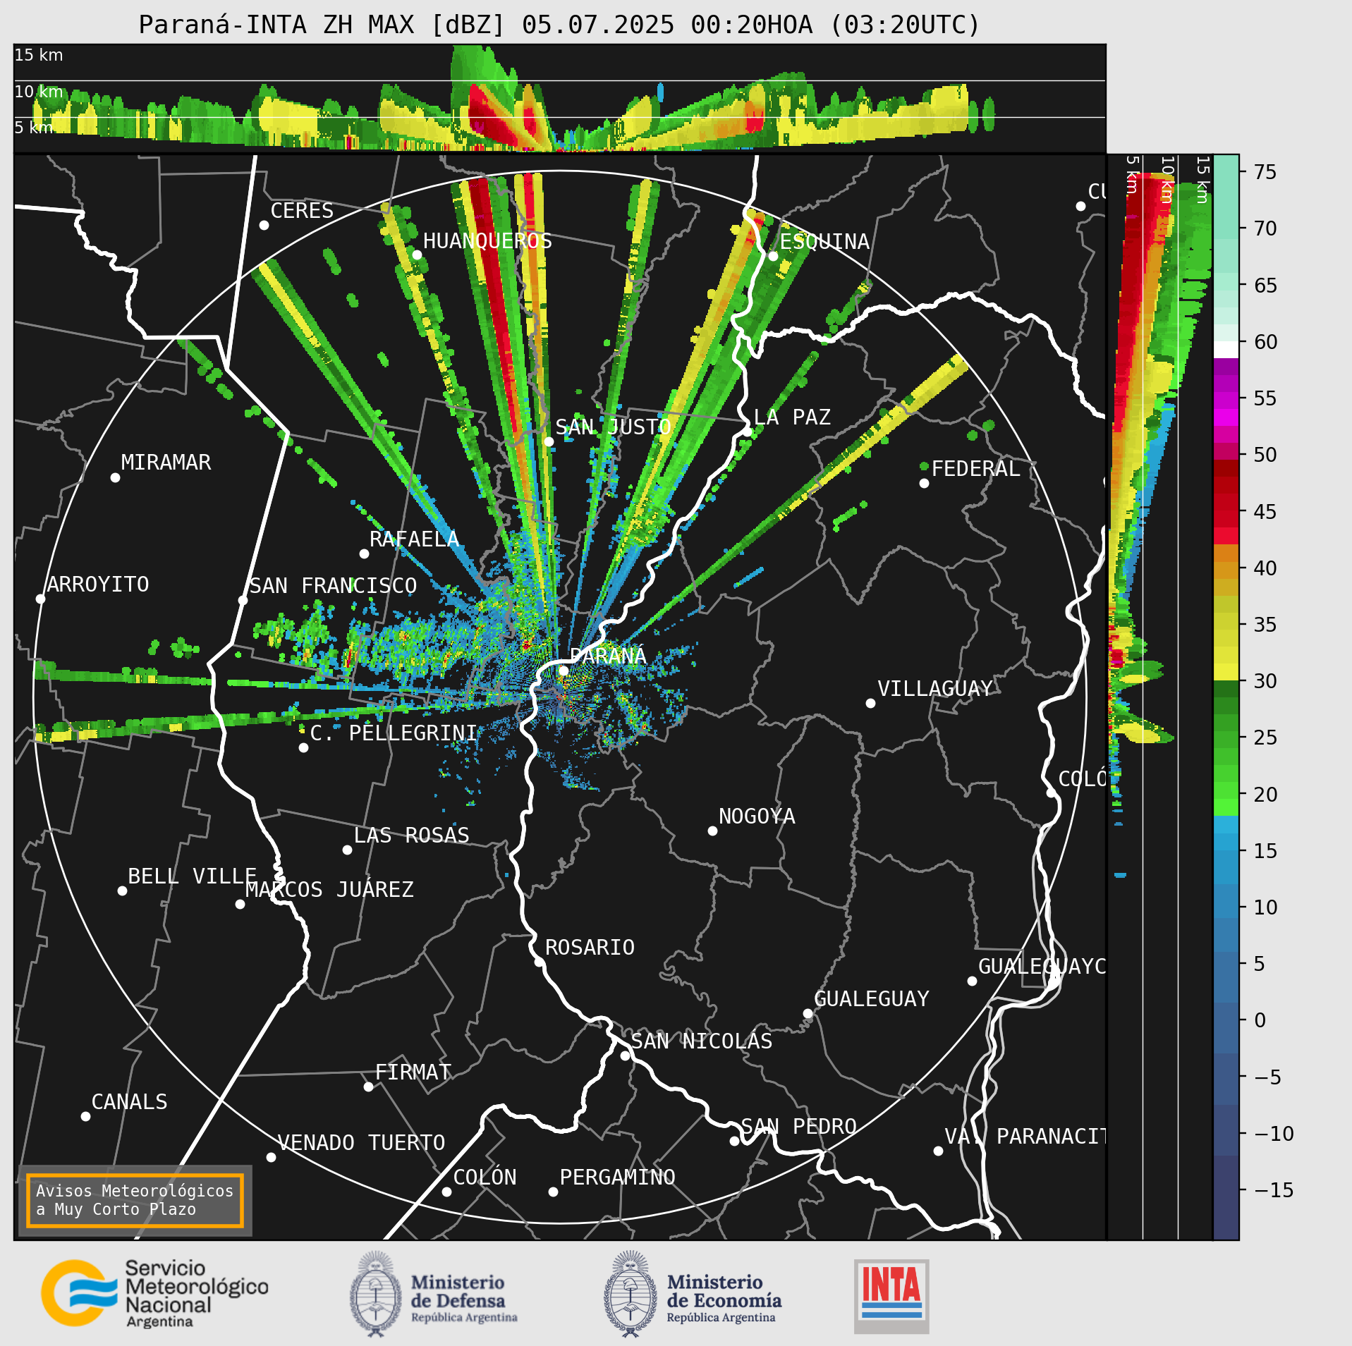Click the MARCOS JUÁREZ city marker dot

(x=240, y=904)
